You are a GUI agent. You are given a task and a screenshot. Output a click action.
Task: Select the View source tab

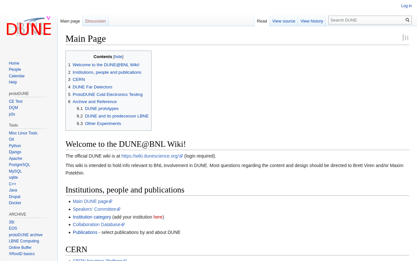[284, 21]
